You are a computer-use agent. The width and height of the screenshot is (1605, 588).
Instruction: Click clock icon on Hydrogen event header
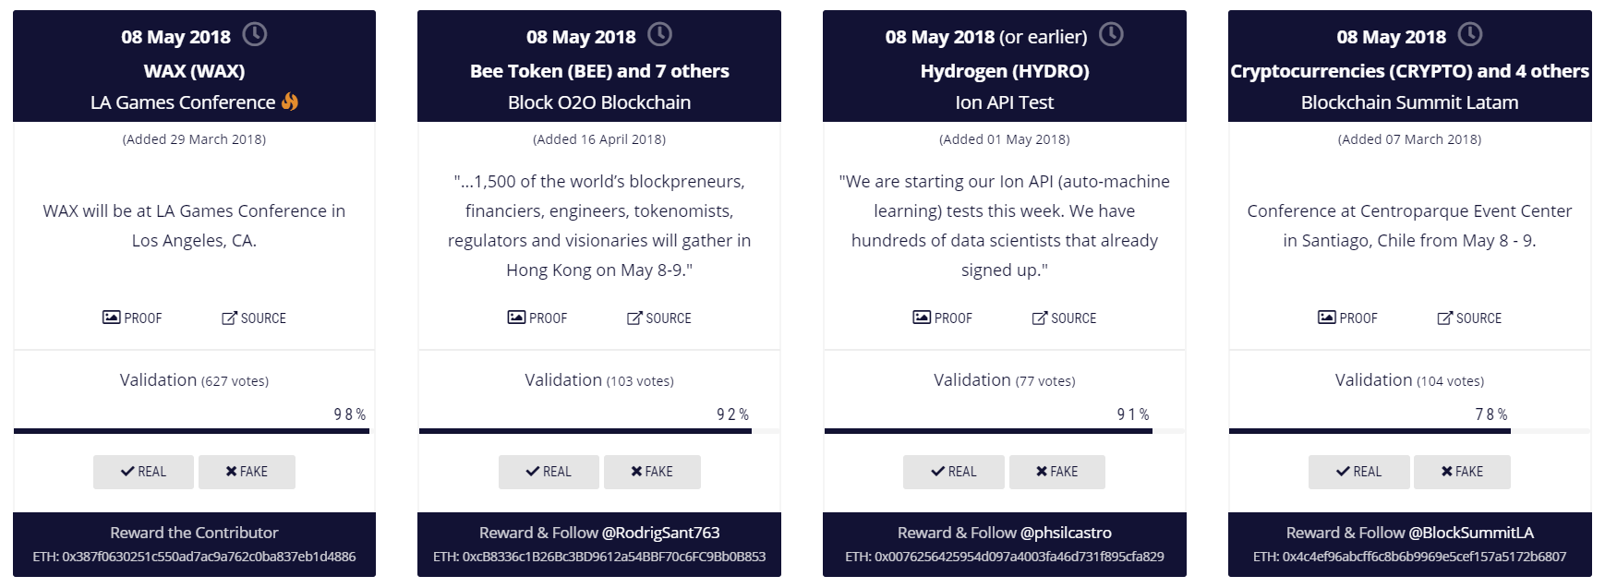coord(1111,35)
